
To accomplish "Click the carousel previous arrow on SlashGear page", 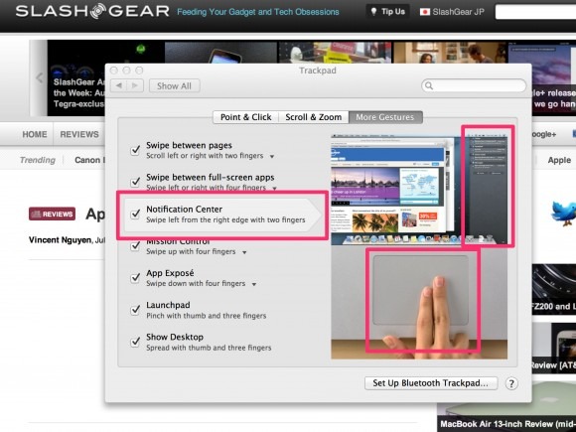I will [x=39, y=77].
